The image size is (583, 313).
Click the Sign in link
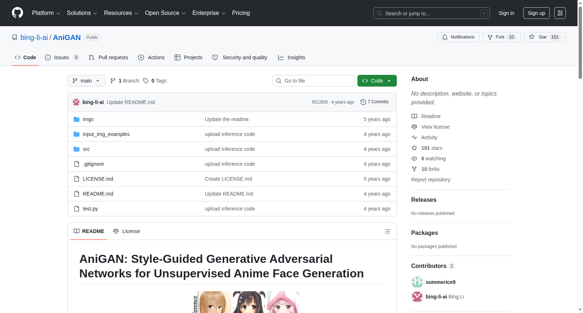tap(506, 13)
